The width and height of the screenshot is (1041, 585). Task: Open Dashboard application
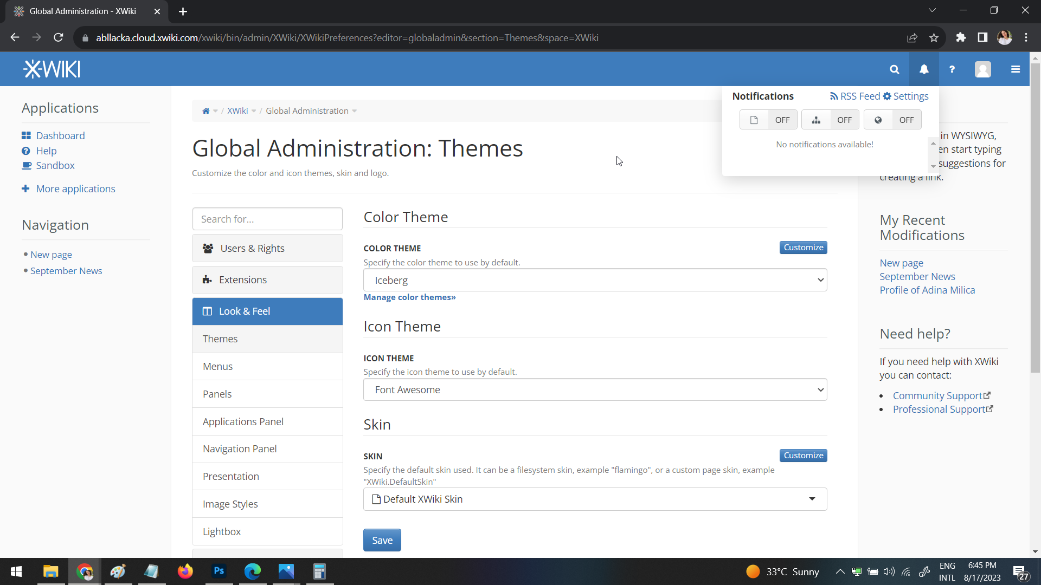pyautogui.click(x=60, y=135)
